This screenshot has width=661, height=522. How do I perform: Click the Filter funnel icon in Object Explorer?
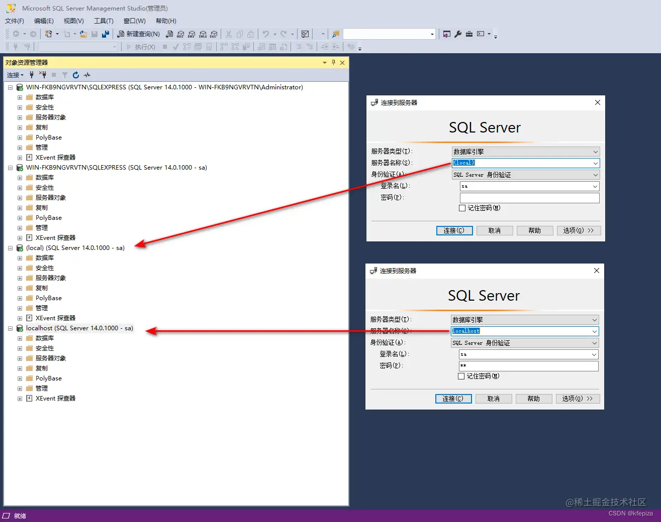click(x=65, y=75)
